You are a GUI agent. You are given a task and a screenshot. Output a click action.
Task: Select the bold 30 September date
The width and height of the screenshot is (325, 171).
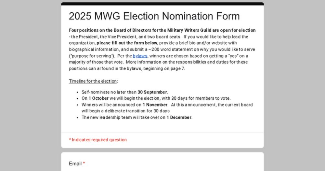click(152, 92)
